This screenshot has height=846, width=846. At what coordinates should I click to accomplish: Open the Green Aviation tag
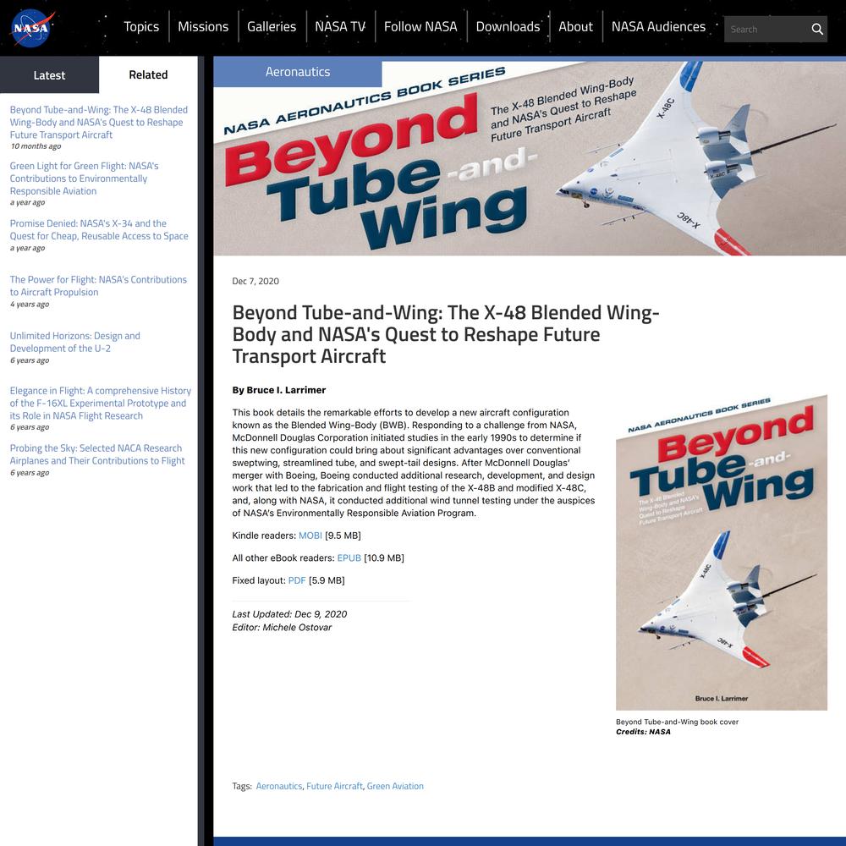point(395,786)
